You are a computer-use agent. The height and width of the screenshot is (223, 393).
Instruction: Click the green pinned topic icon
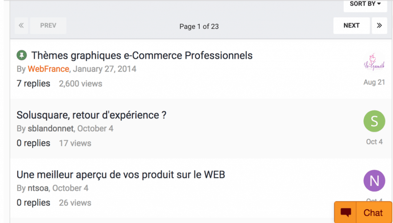click(21, 56)
